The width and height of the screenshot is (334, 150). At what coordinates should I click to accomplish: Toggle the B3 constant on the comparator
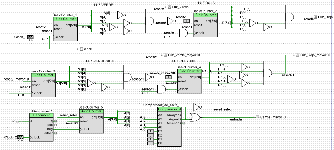click(x=150, y=131)
